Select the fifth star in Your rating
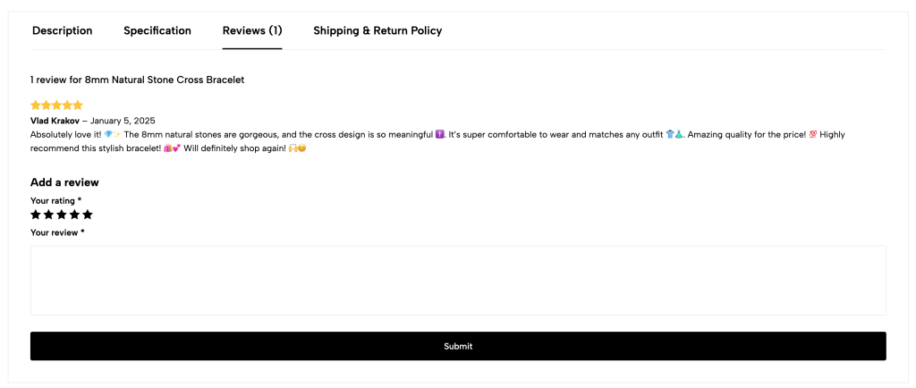This screenshot has height=388, width=916. pos(88,215)
